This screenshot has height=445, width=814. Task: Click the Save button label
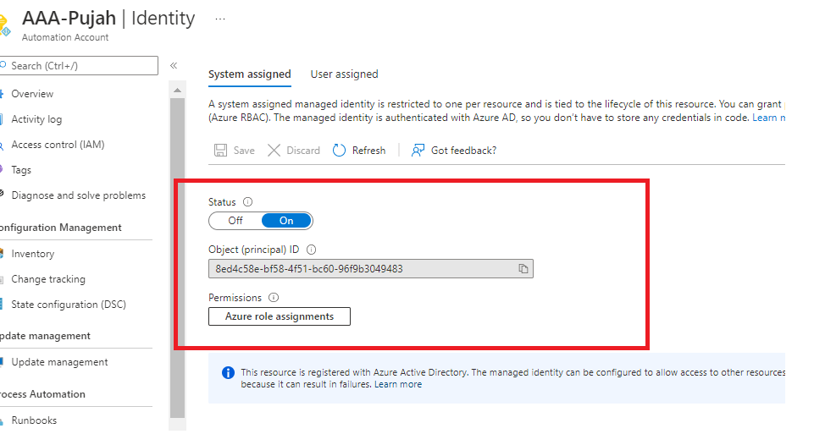(244, 151)
